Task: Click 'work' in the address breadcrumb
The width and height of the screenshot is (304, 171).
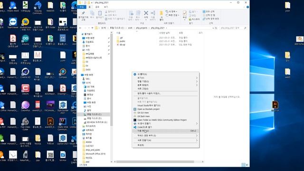Action: pyautogui.click(x=130, y=28)
